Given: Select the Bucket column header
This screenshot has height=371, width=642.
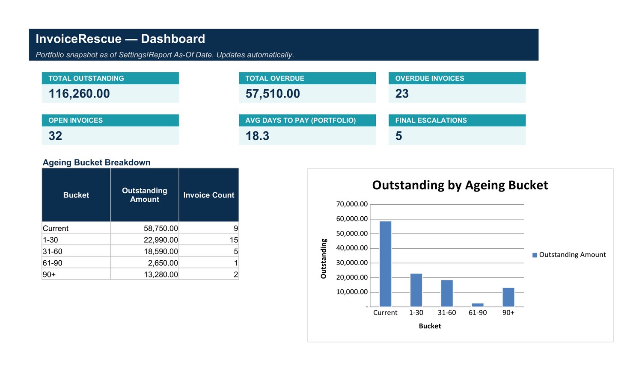Looking at the screenshot, I should click(76, 195).
